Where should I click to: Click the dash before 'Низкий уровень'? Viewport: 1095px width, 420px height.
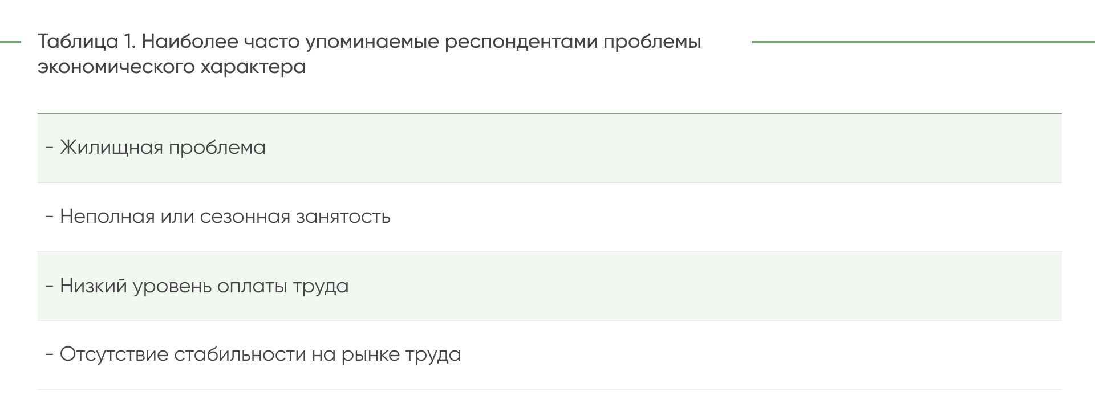click(x=50, y=286)
